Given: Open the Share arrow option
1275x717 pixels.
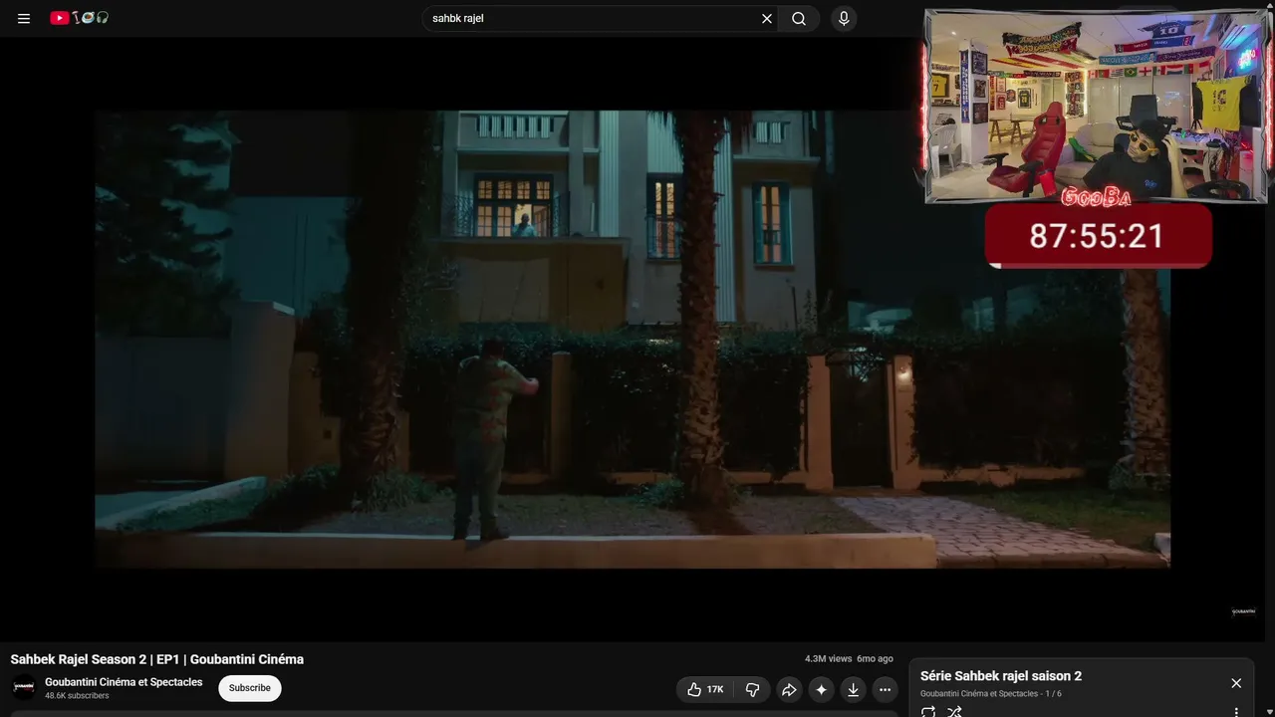Looking at the screenshot, I should [789, 689].
